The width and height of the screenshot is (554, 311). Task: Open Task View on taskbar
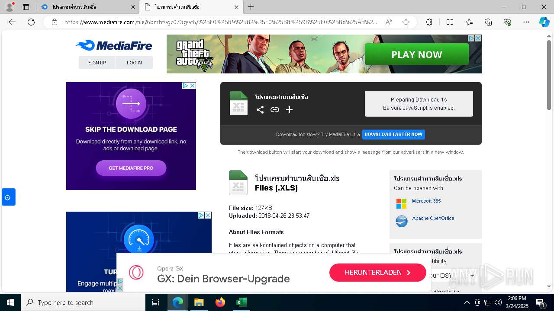156,302
